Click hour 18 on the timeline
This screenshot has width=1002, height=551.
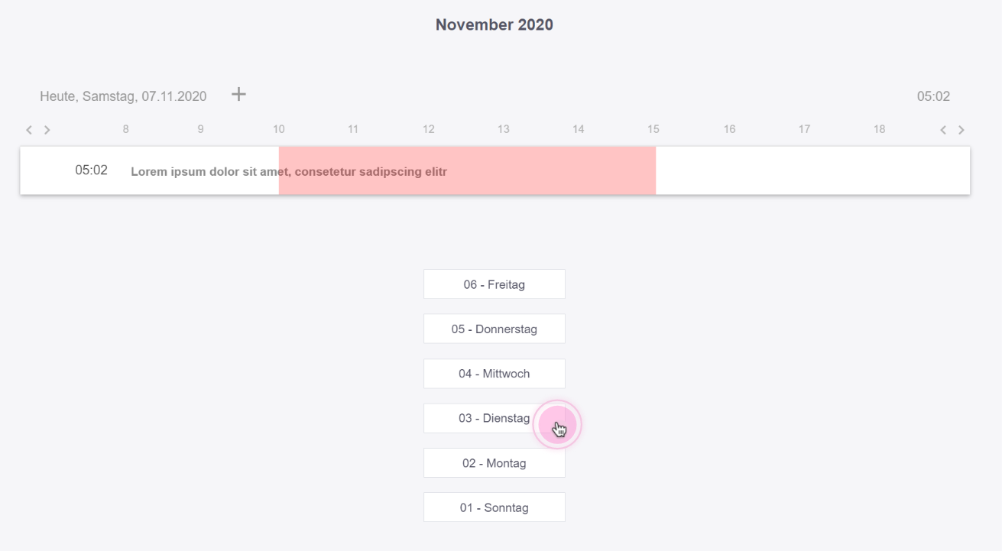click(x=880, y=129)
